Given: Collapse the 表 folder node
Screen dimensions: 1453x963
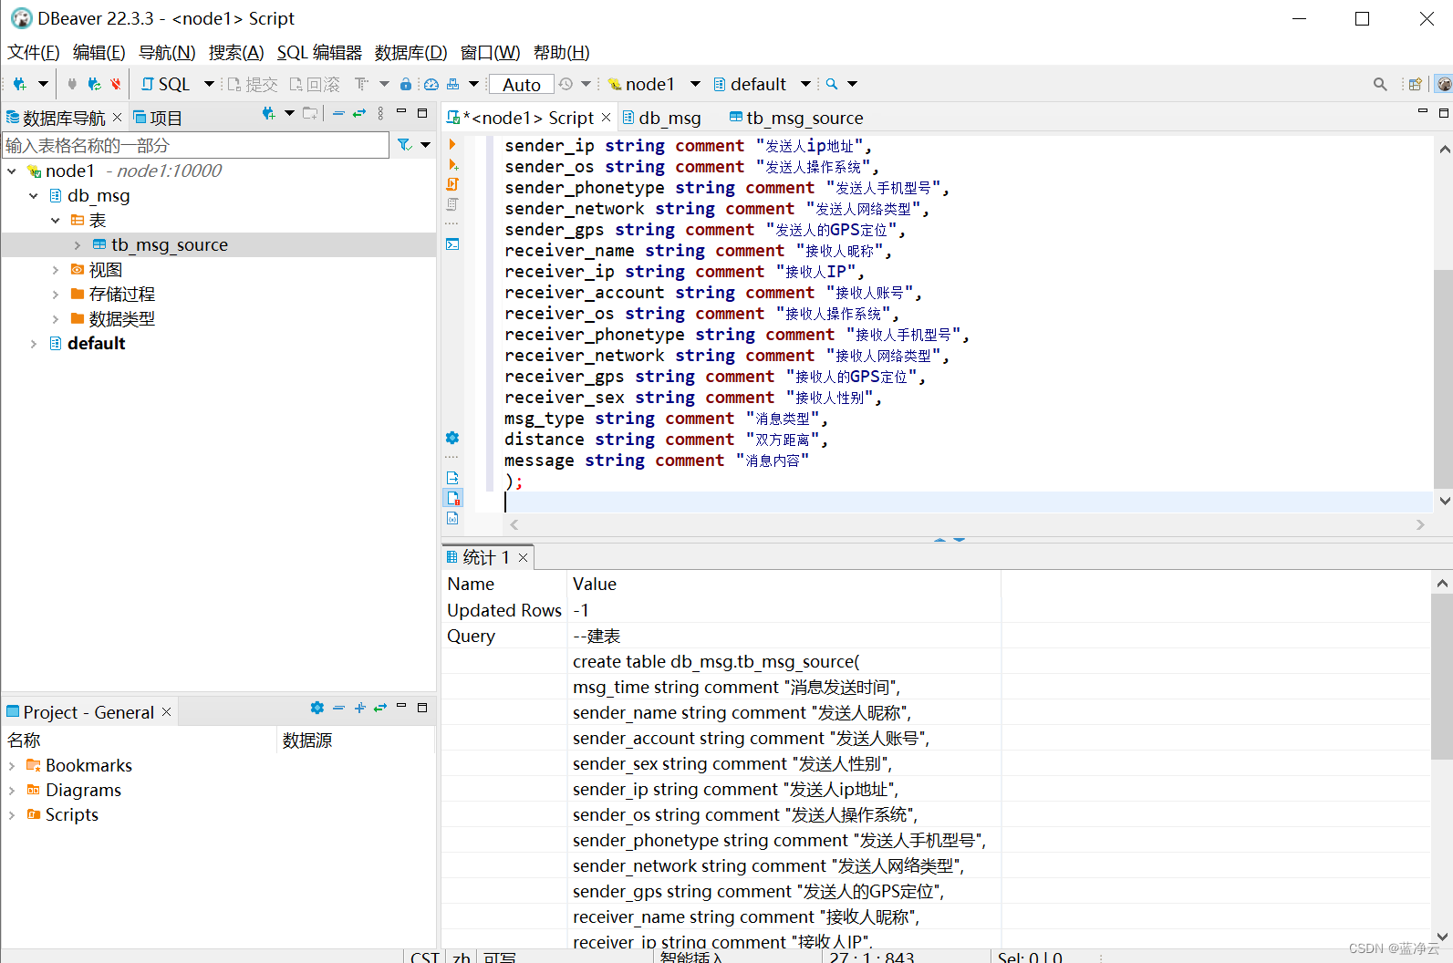Looking at the screenshot, I should pyautogui.click(x=56, y=220).
